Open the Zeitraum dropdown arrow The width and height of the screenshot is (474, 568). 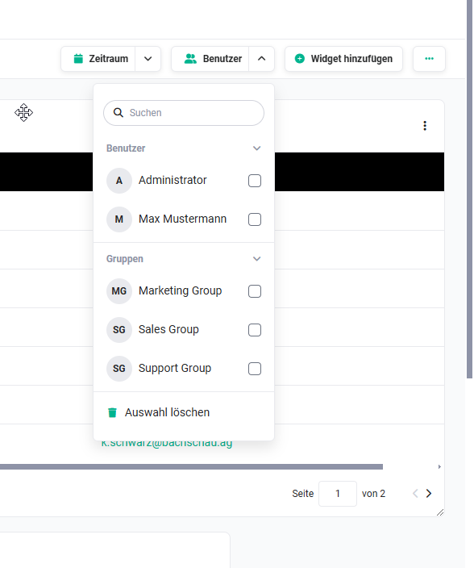148,59
